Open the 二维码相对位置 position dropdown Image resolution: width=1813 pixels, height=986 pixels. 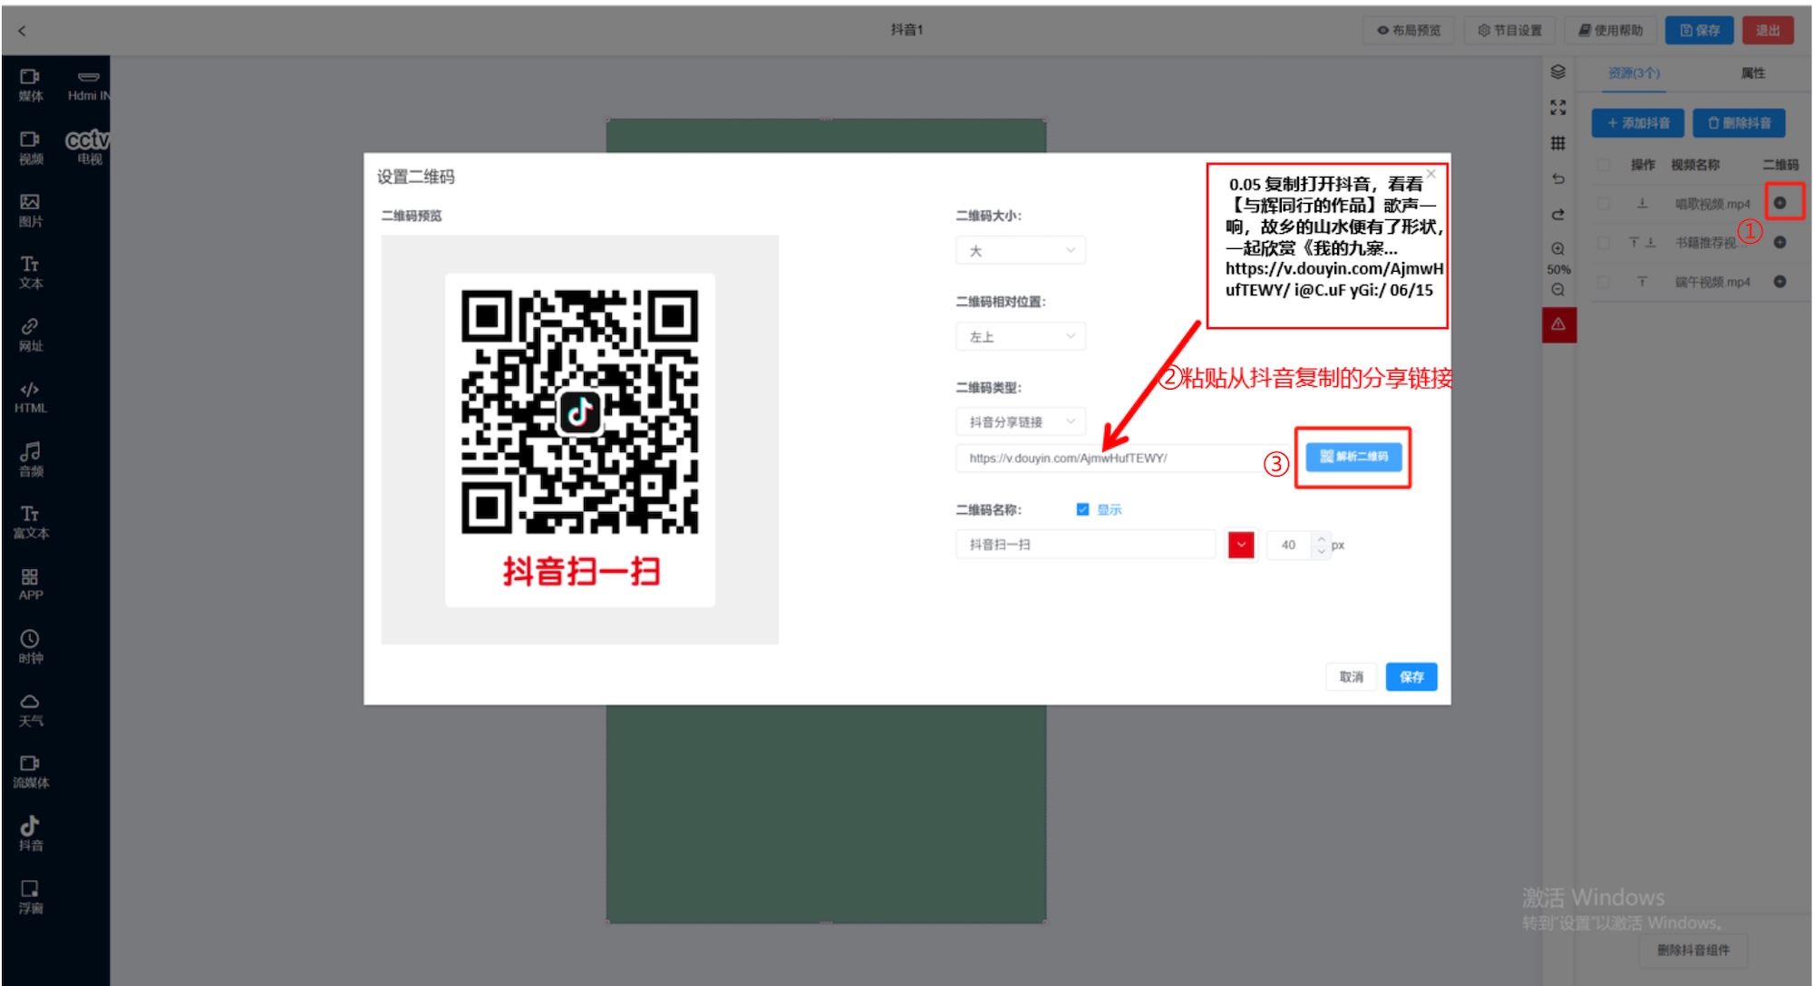point(1021,336)
